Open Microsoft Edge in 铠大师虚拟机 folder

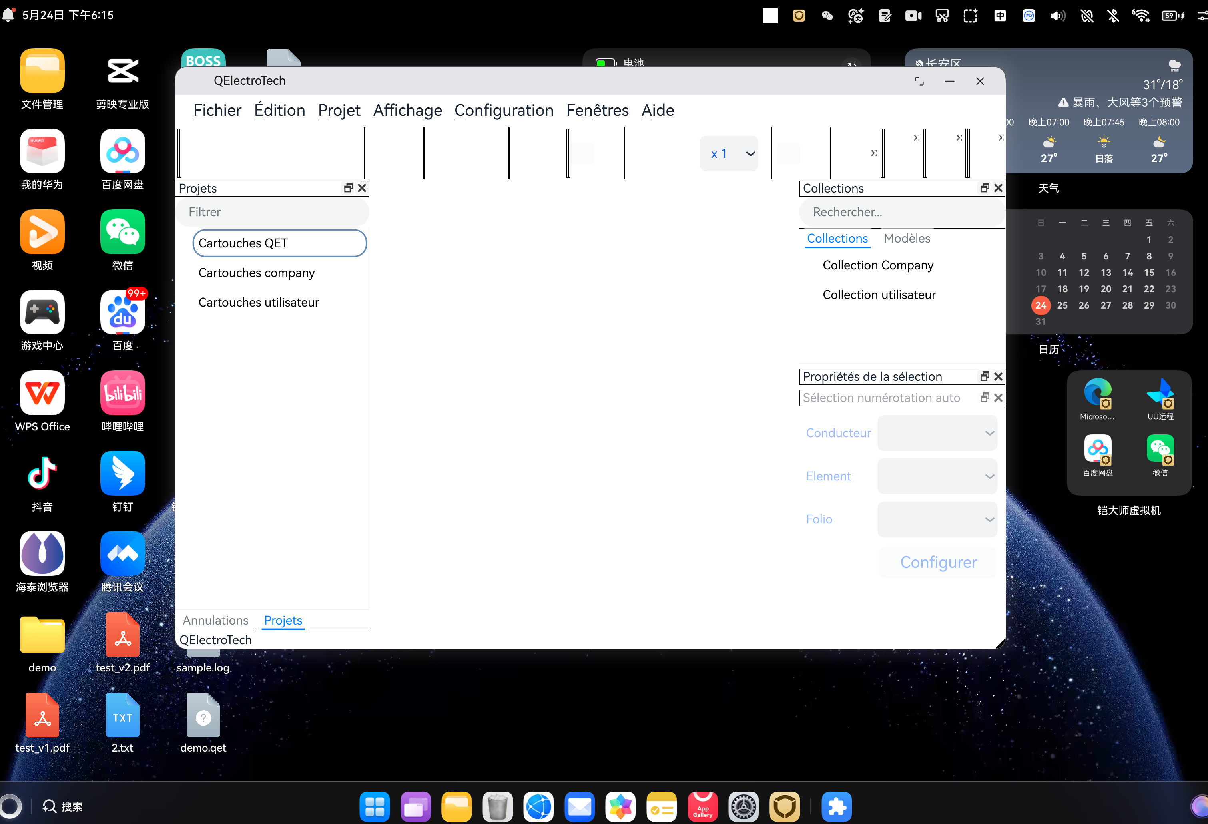coord(1097,399)
